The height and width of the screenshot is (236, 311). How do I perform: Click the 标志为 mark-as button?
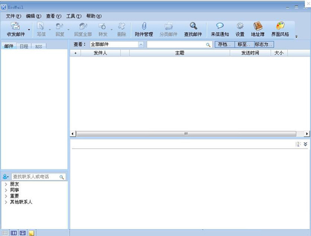[x=264, y=45]
